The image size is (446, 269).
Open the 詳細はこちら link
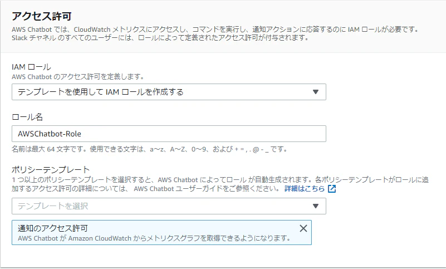click(x=305, y=189)
